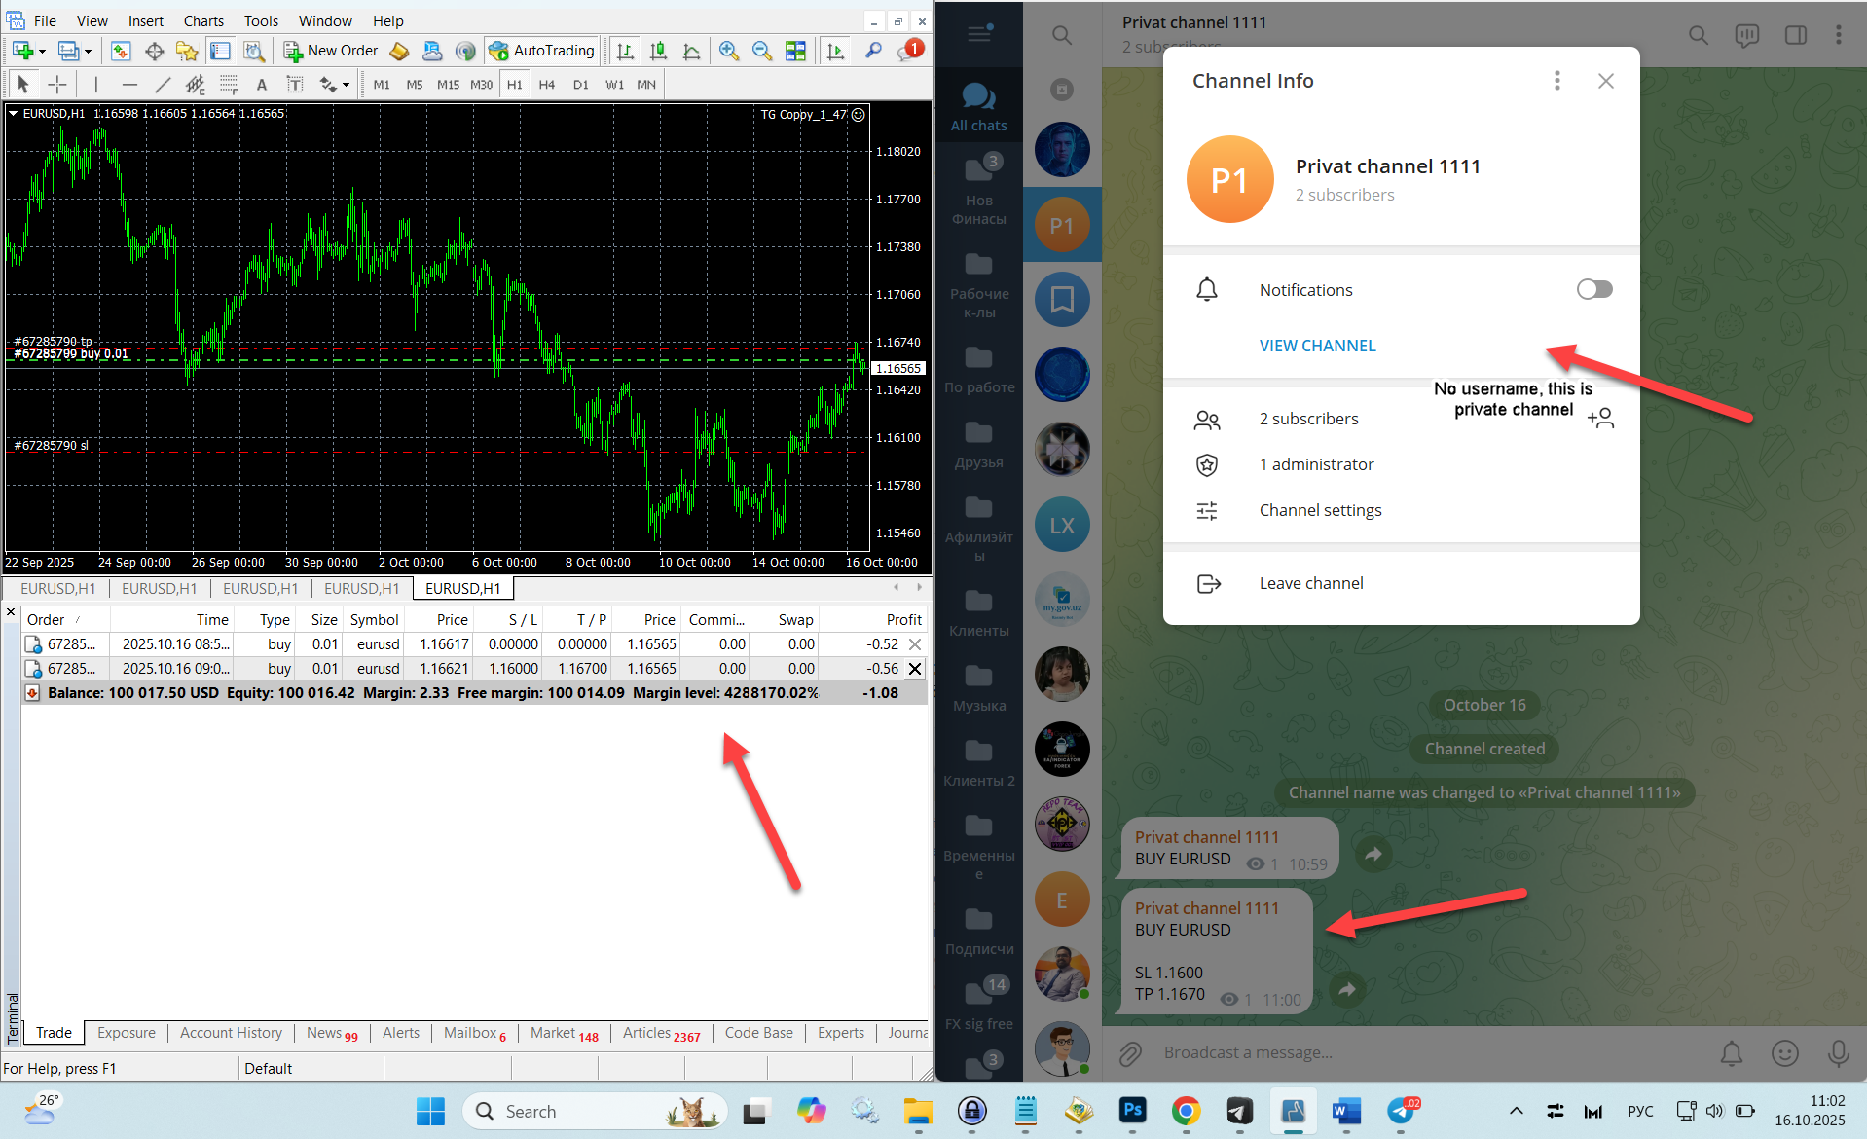Image resolution: width=1867 pixels, height=1139 pixels.
Task: Toggle the AutoTrading button
Action: 542,51
